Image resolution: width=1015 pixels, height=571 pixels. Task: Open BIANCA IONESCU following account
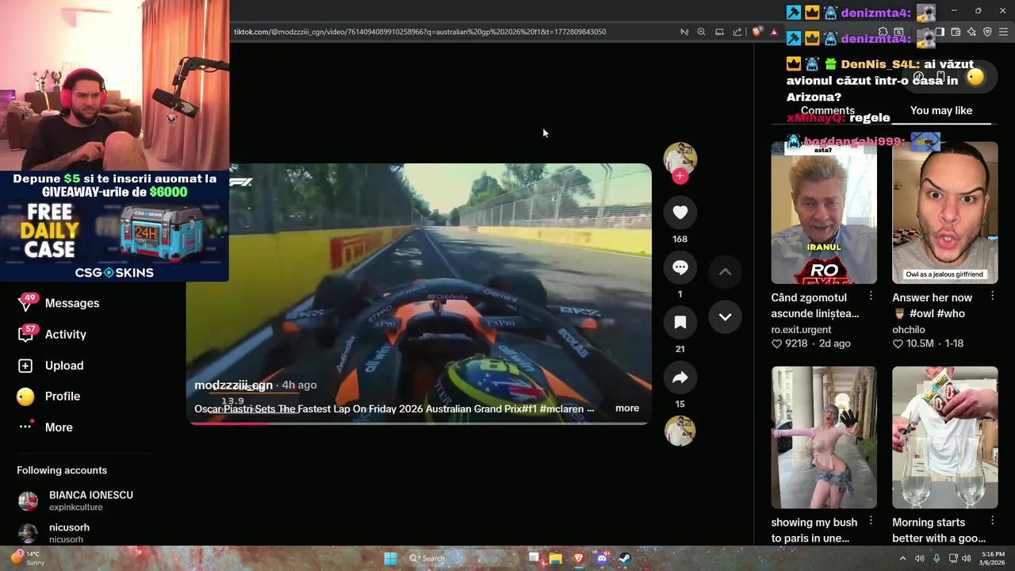75,500
